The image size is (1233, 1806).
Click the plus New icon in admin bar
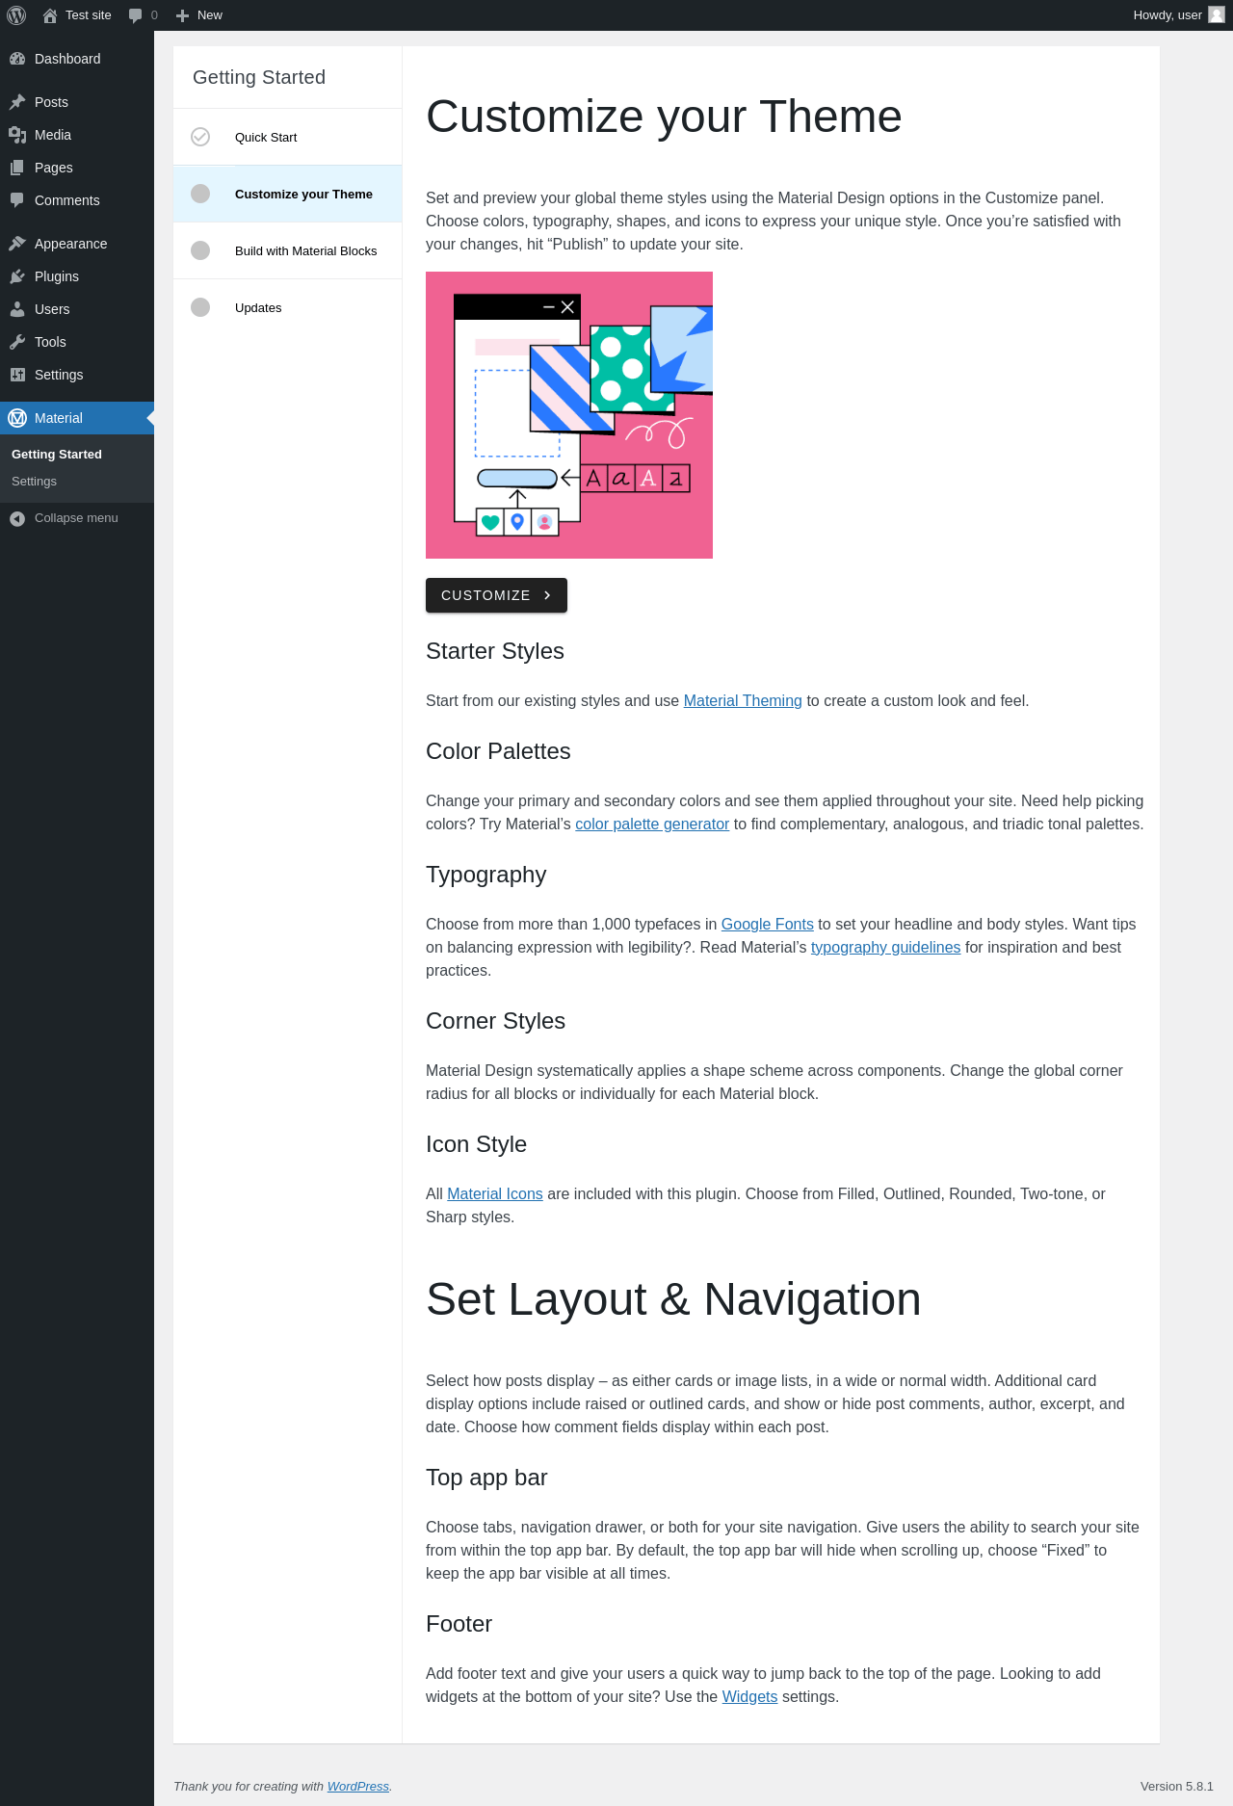[x=182, y=15]
